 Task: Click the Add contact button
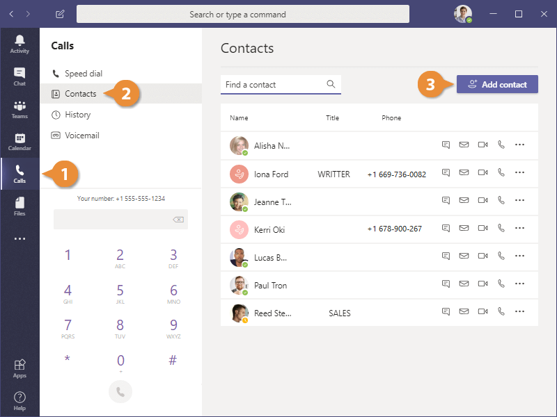point(497,85)
